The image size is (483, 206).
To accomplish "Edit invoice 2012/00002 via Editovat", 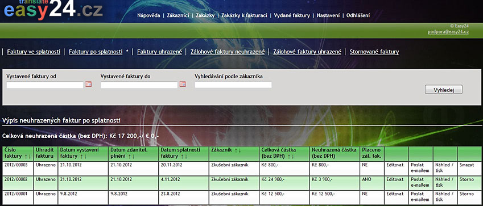I will (x=395, y=179).
